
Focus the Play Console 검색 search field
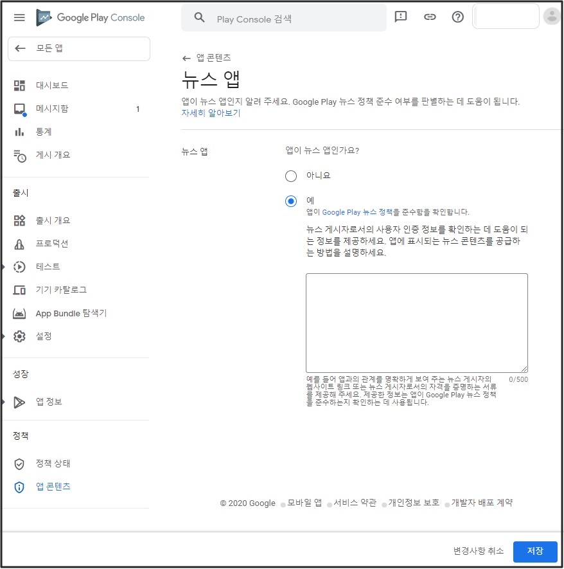[284, 18]
